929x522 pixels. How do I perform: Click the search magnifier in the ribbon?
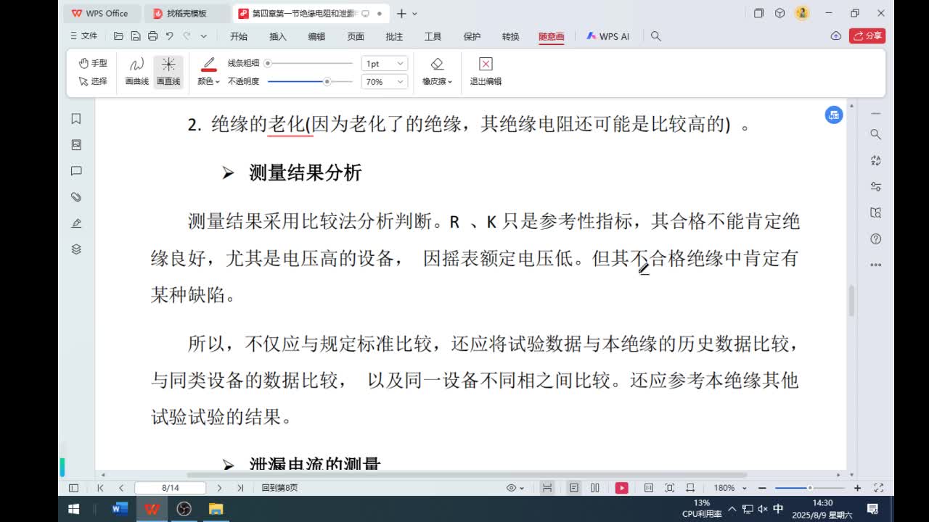[x=656, y=36]
